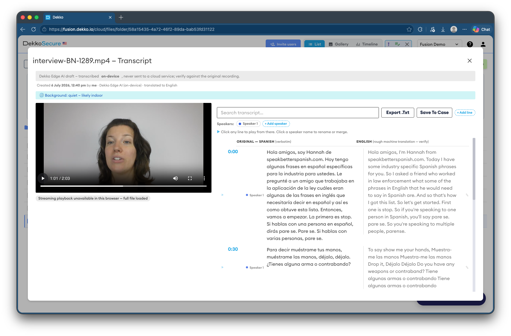This screenshot has width=511, height=336.
Task: Open the browser profile avatar
Action: (x=454, y=29)
